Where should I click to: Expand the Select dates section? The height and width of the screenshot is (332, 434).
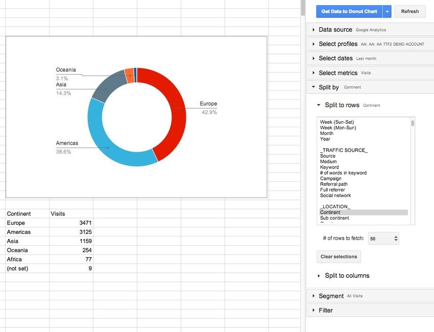pyautogui.click(x=370, y=58)
